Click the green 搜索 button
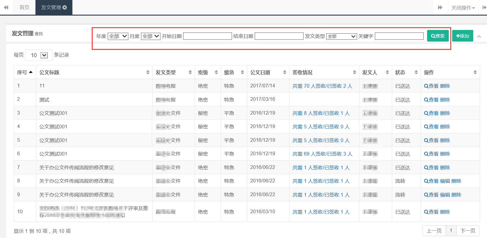487x238 pixels. click(438, 36)
